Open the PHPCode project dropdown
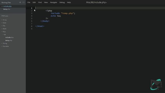This screenshot has width=165, height=93. 5,16
